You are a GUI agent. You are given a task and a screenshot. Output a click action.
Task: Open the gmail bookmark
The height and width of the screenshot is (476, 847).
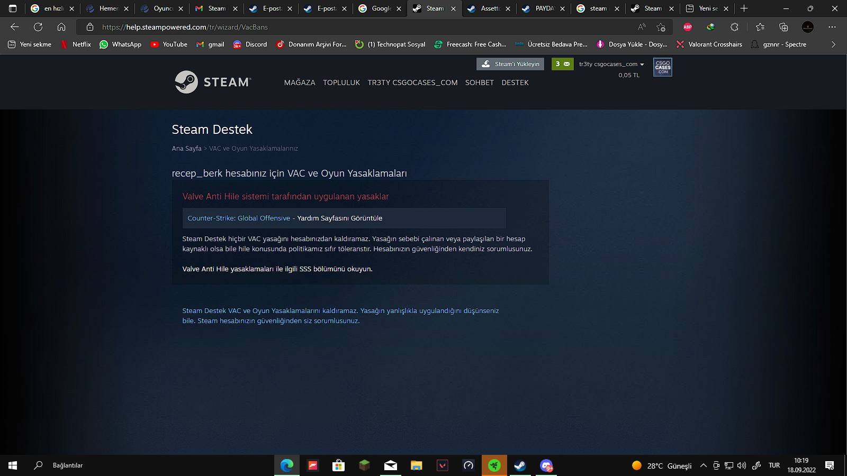(210, 44)
